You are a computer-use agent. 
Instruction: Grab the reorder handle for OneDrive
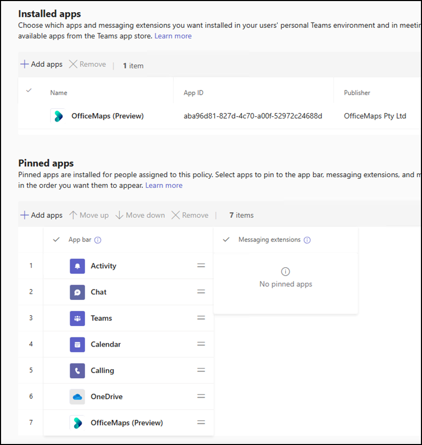pos(201,396)
